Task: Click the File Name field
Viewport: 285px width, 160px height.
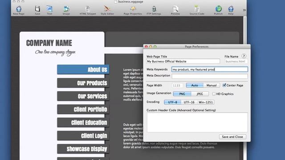Action: (x=236, y=61)
